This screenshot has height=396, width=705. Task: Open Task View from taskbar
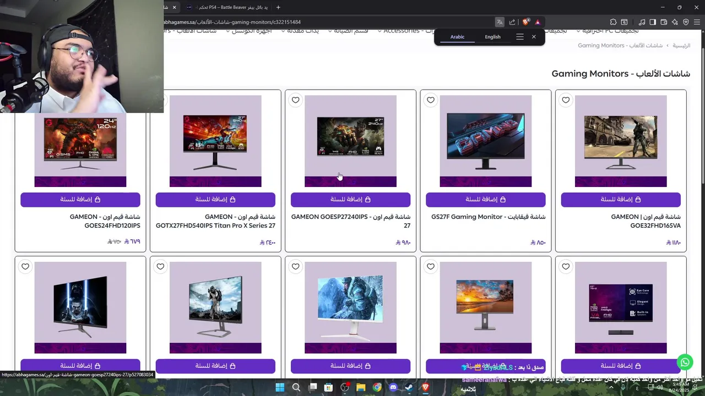click(x=313, y=387)
